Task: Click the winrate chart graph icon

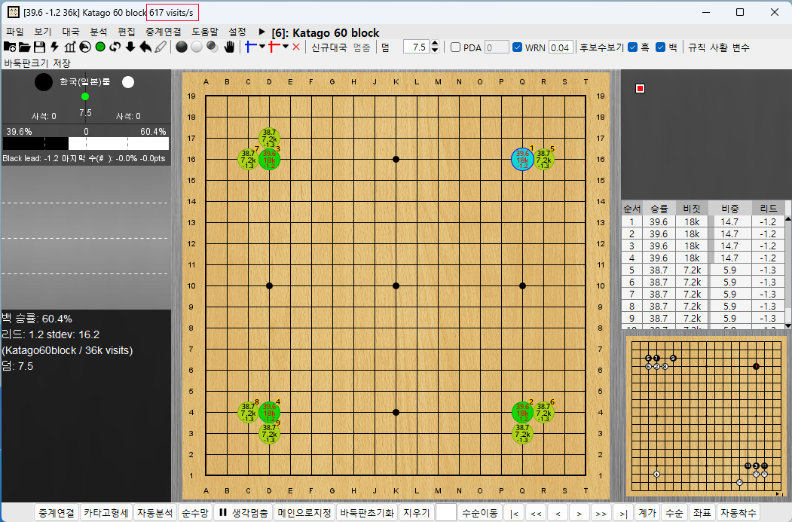Action: point(69,47)
